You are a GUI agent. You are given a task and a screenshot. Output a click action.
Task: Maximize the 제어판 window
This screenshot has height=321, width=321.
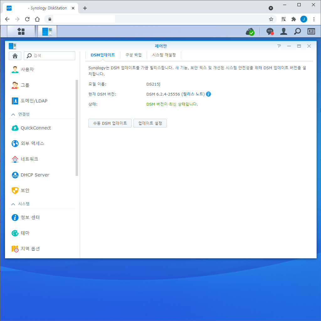click(x=299, y=46)
